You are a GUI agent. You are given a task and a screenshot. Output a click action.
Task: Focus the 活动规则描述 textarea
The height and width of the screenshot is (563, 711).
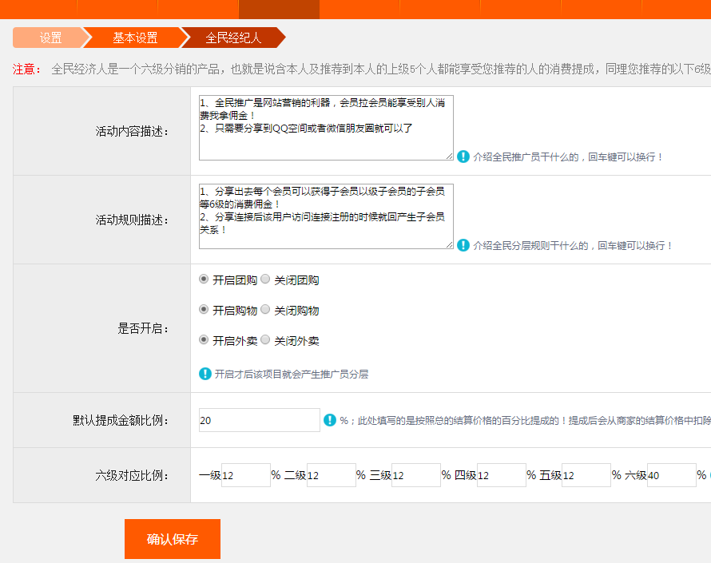(326, 216)
